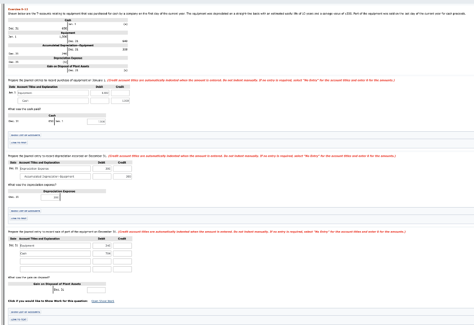The height and width of the screenshot is (325, 474).
Task: Click the 640 value in the Equipment T-account
Action: [x=125, y=41]
